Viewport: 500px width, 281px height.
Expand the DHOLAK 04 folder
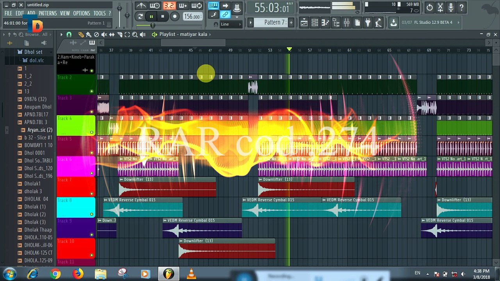point(36,199)
